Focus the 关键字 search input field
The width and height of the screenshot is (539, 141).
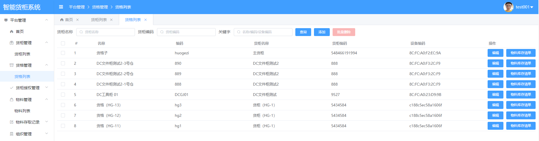(x=265, y=32)
